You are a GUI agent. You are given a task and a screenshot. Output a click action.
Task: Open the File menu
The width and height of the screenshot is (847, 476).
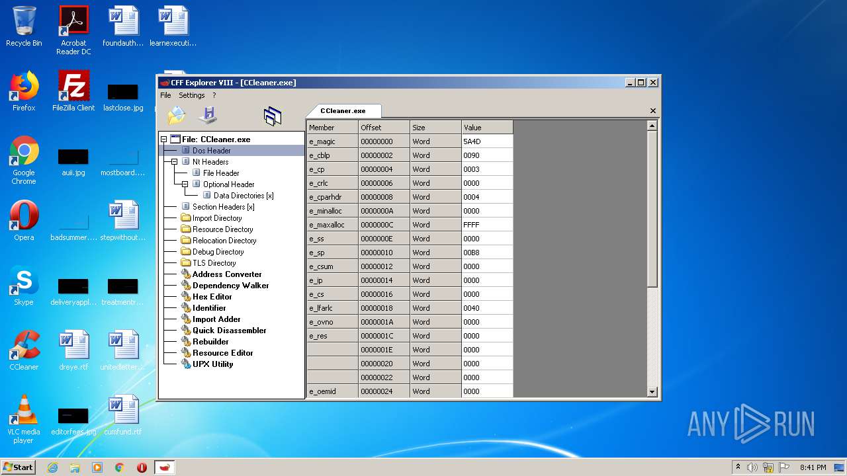coord(165,95)
